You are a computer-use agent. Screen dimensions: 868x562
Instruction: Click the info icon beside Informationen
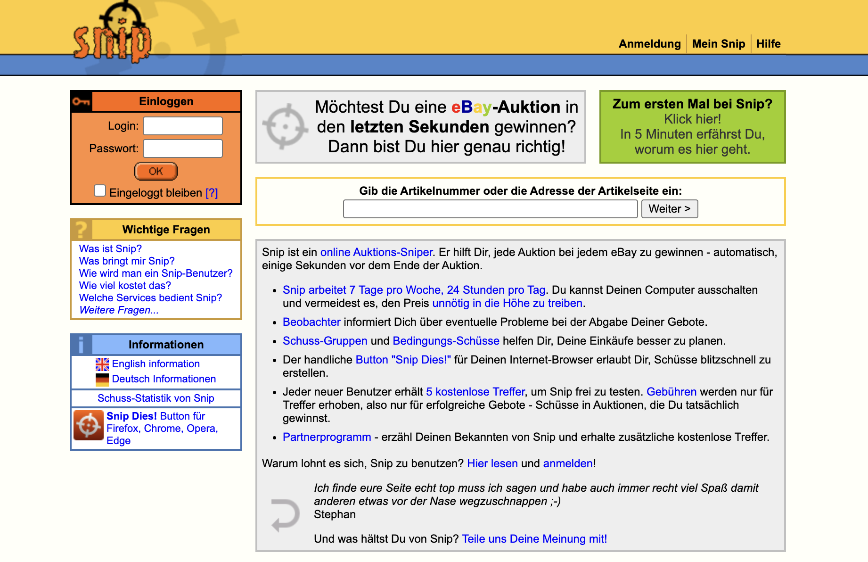point(82,345)
